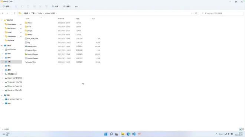
Task: Collapse the This PC (此电脑) section
Action: (2, 45)
